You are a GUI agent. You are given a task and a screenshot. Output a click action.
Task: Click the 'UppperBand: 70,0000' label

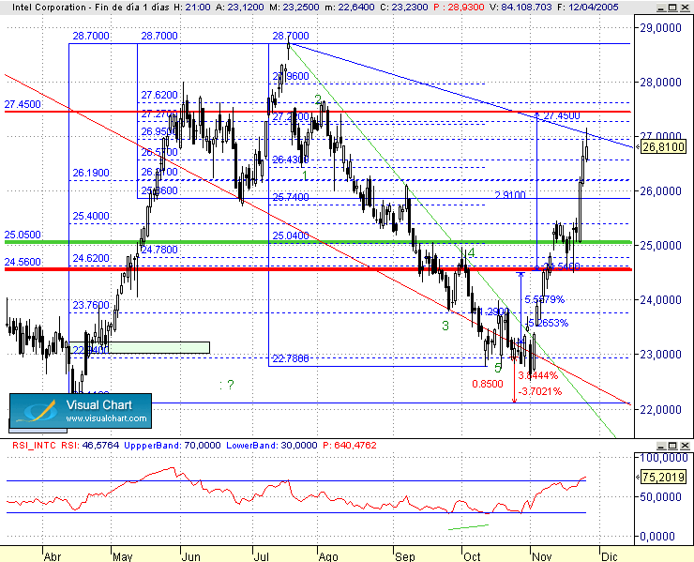click(x=173, y=445)
